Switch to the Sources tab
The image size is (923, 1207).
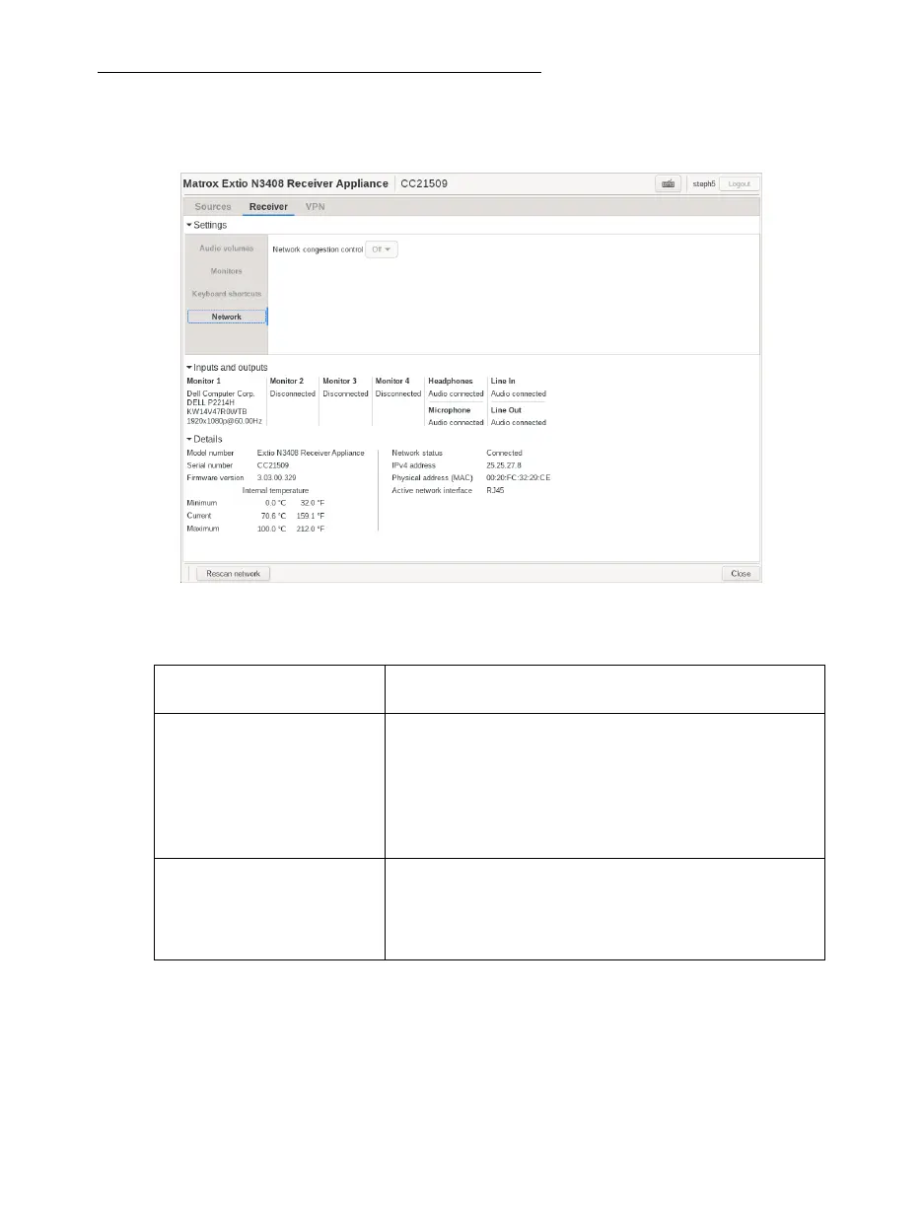point(213,207)
